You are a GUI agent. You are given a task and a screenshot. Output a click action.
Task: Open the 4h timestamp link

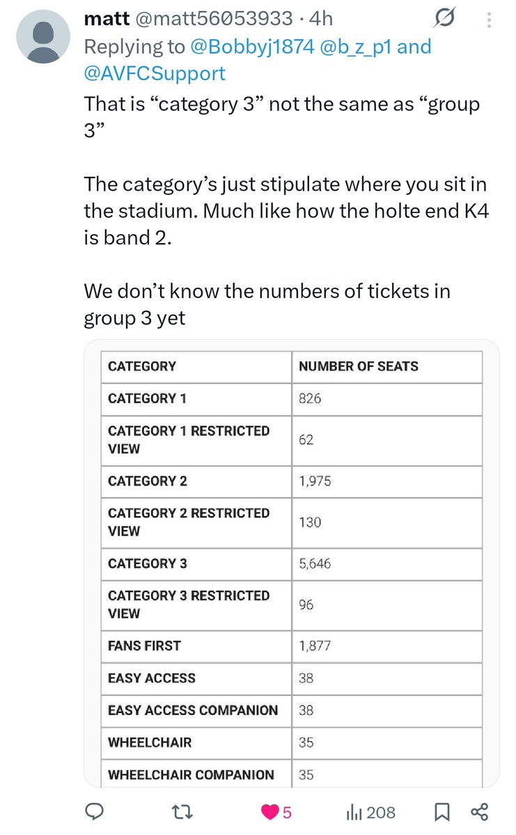321,19
